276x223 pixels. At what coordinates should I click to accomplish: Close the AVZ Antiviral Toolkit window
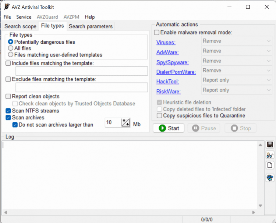click(267, 7)
